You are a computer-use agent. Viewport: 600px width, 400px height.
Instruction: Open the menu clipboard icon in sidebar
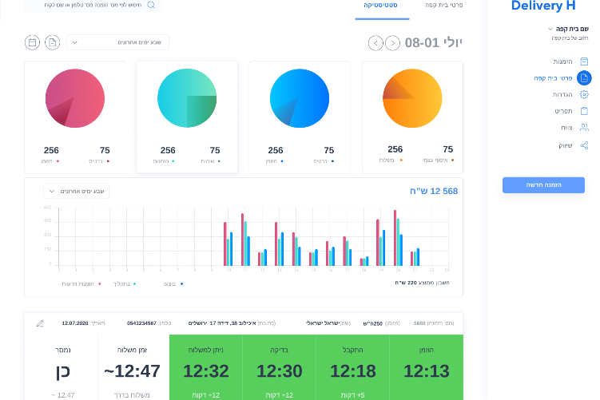tap(584, 111)
